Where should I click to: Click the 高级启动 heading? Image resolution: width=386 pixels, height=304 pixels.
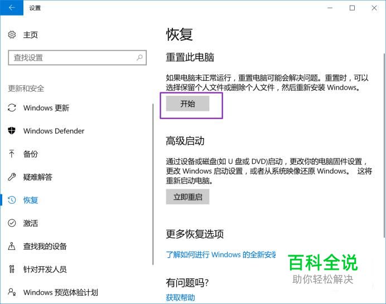[185, 141]
